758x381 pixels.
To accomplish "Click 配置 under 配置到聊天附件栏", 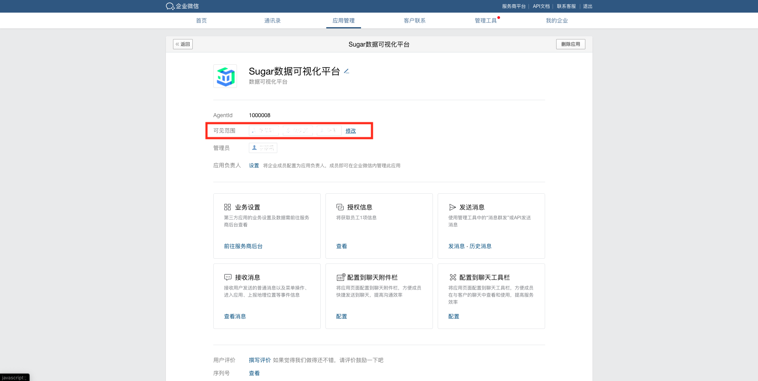I will click(x=342, y=316).
